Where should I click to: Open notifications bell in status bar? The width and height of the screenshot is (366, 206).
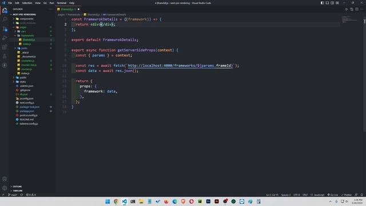coord(362,195)
